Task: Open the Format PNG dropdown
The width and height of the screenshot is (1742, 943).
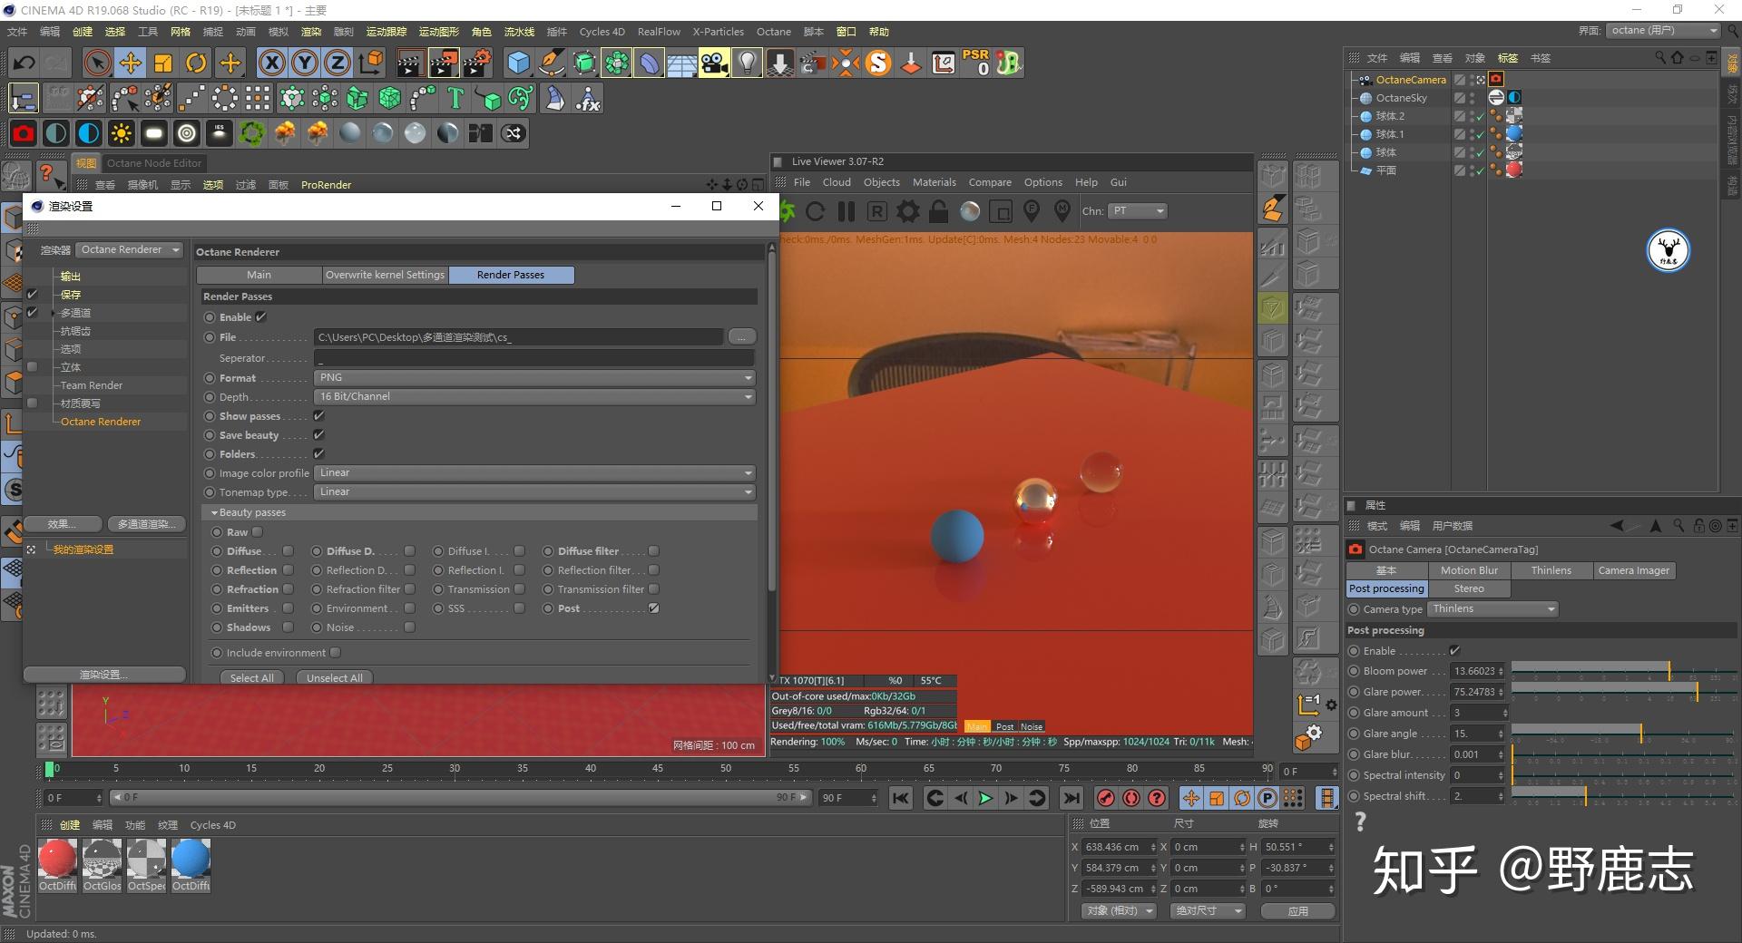Action: [535, 377]
